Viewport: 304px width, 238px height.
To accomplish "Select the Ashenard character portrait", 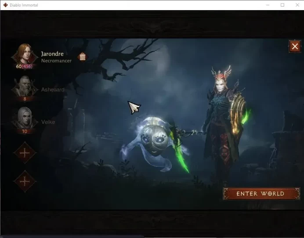I will (25, 87).
